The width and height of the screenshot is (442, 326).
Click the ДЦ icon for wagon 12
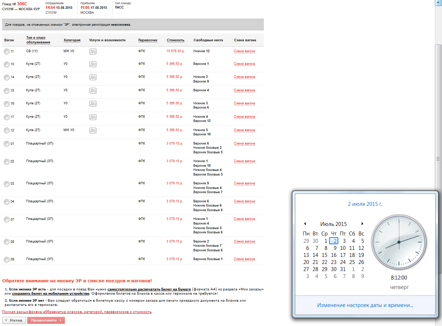pyautogui.click(x=93, y=130)
